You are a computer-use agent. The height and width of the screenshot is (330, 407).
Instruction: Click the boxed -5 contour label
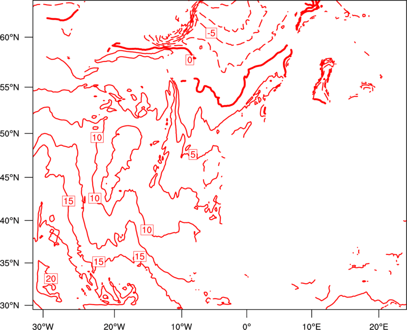(211, 33)
